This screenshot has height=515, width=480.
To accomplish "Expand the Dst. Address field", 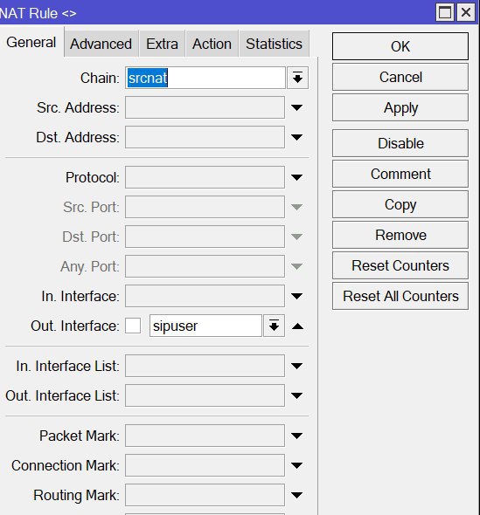I will 296,137.
